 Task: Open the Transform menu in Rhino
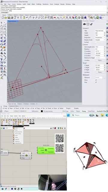[x=45, y=4]
